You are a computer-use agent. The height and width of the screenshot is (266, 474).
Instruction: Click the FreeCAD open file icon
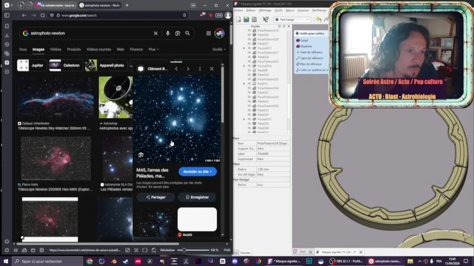[x=246, y=20]
